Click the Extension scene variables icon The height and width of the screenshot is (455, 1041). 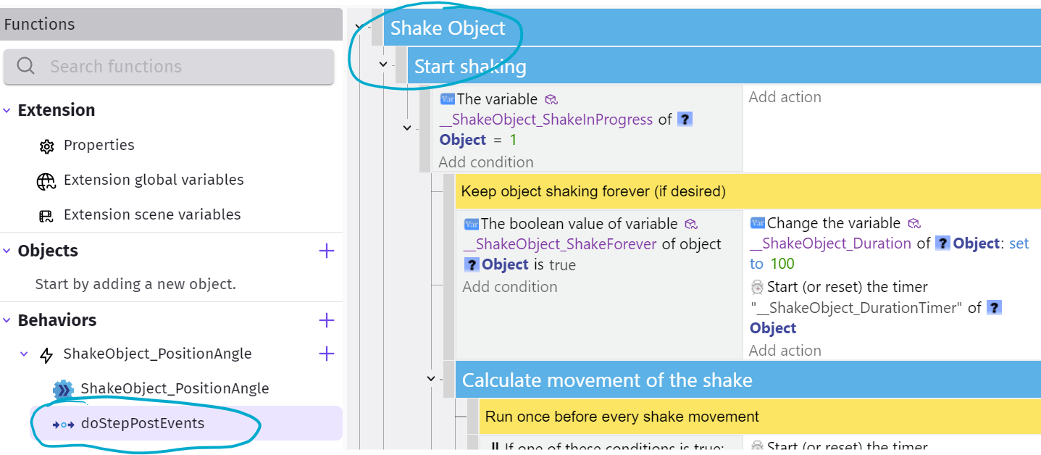(x=46, y=215)
